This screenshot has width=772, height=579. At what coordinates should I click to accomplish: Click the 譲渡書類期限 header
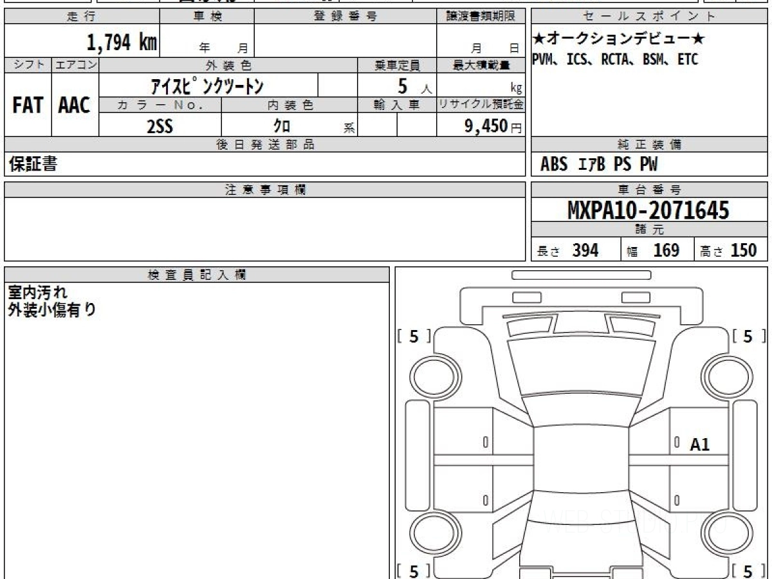(481, 17)
